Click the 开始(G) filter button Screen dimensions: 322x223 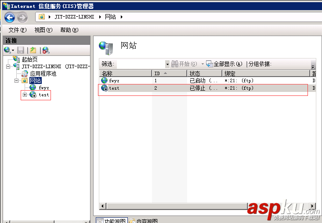[184, 64]
